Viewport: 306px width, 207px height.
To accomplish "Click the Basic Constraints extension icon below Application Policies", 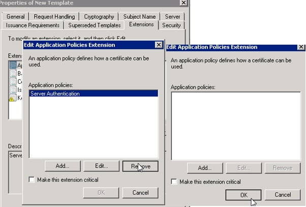I will point(13,74).
